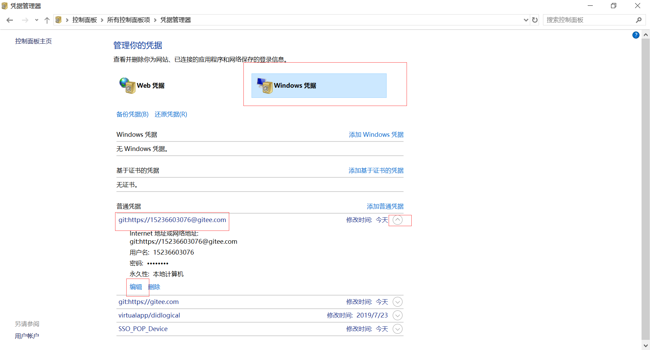
Task: Click 修改时间: 2019/7/23 text
Action: (x=357, y=315)
